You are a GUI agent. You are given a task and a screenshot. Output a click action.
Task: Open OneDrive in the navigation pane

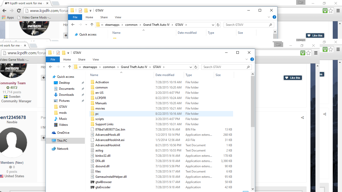[63, 133]
